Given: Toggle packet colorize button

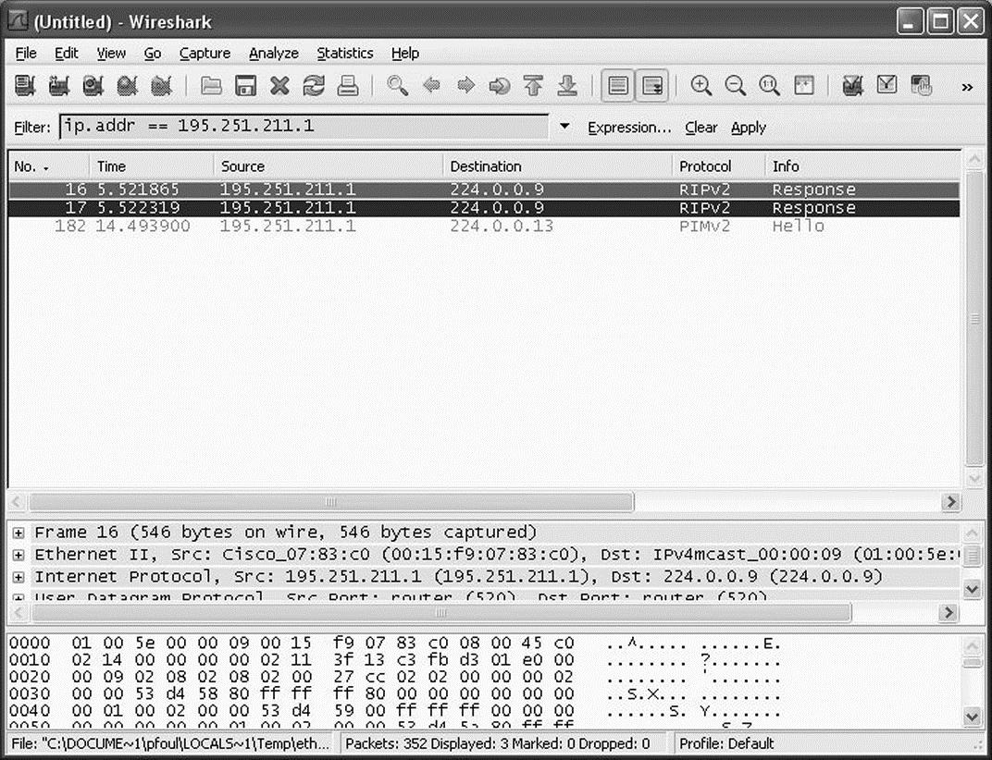Looking at the screenshot, I should coord(618,85).
